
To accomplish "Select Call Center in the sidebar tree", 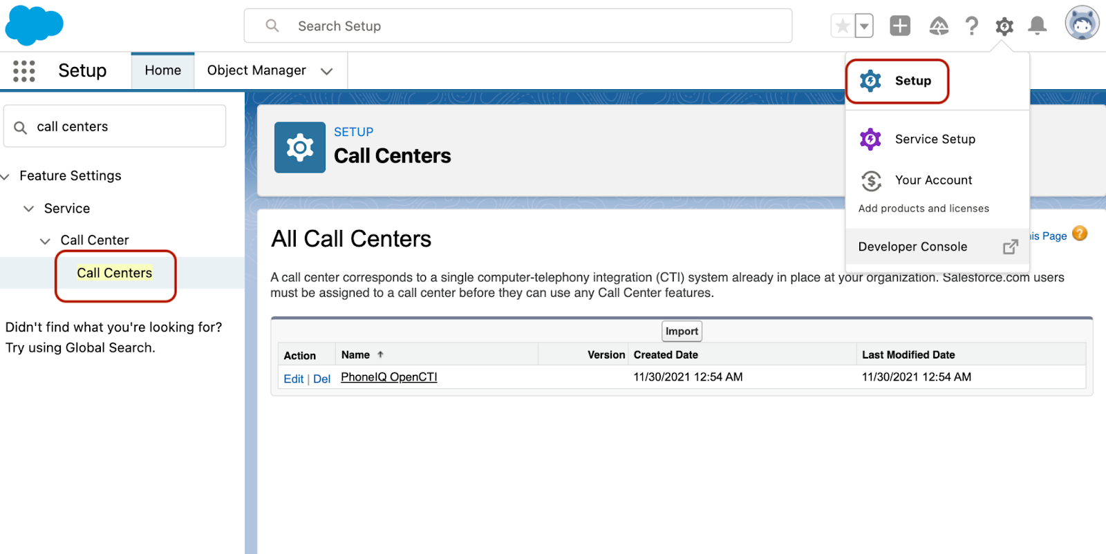I will pos(95,240).
